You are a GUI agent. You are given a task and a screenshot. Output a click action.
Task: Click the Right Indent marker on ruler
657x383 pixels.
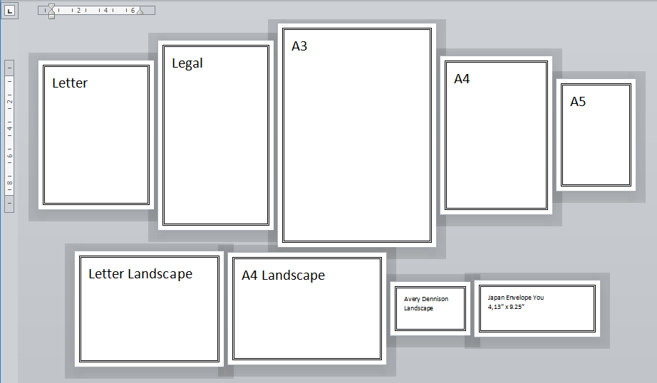140,11
